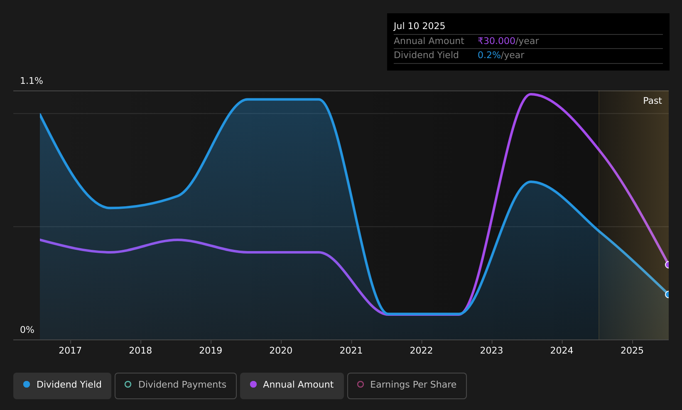This screenshot has height=410, width=682.
Task: Show the Earnings Per Share series
Action: [x=407, y=386]
